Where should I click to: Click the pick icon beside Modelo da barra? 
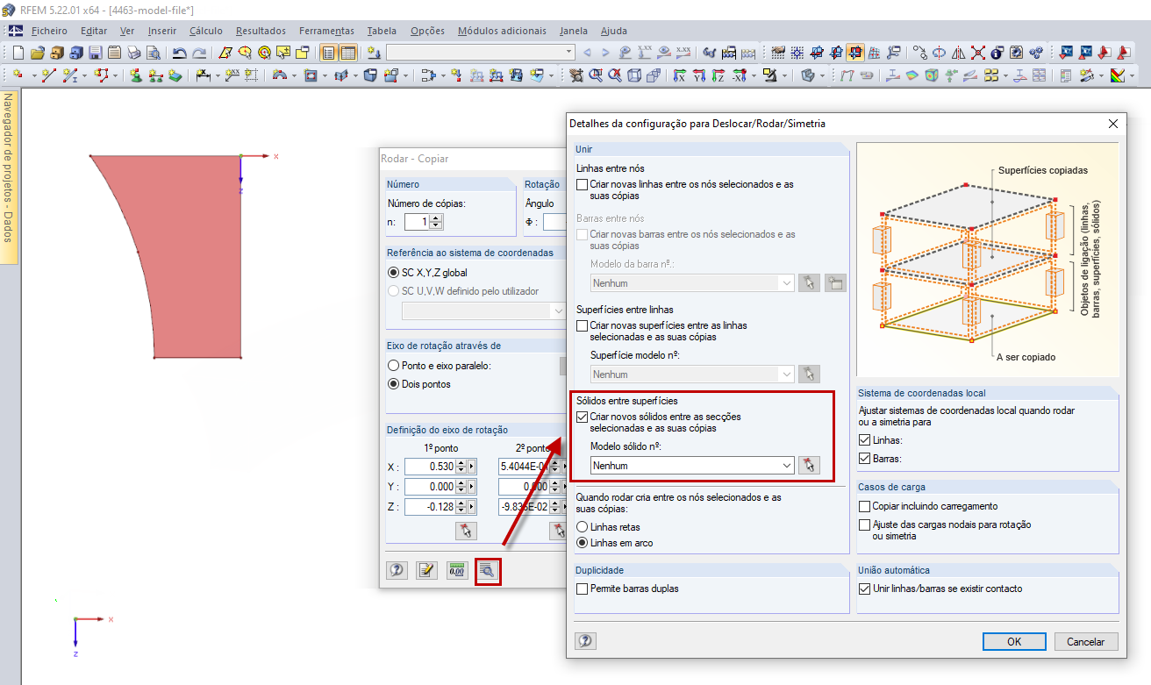click(x=809, y=283)
